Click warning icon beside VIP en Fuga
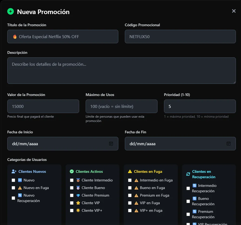 [136, 203]
